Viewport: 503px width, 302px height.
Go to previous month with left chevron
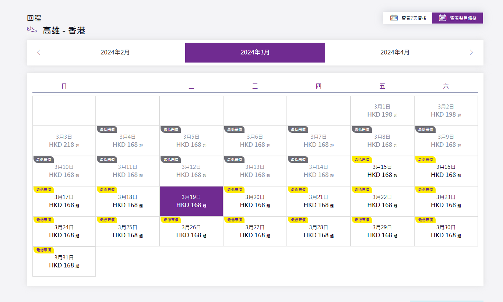[x=39, y=52]
